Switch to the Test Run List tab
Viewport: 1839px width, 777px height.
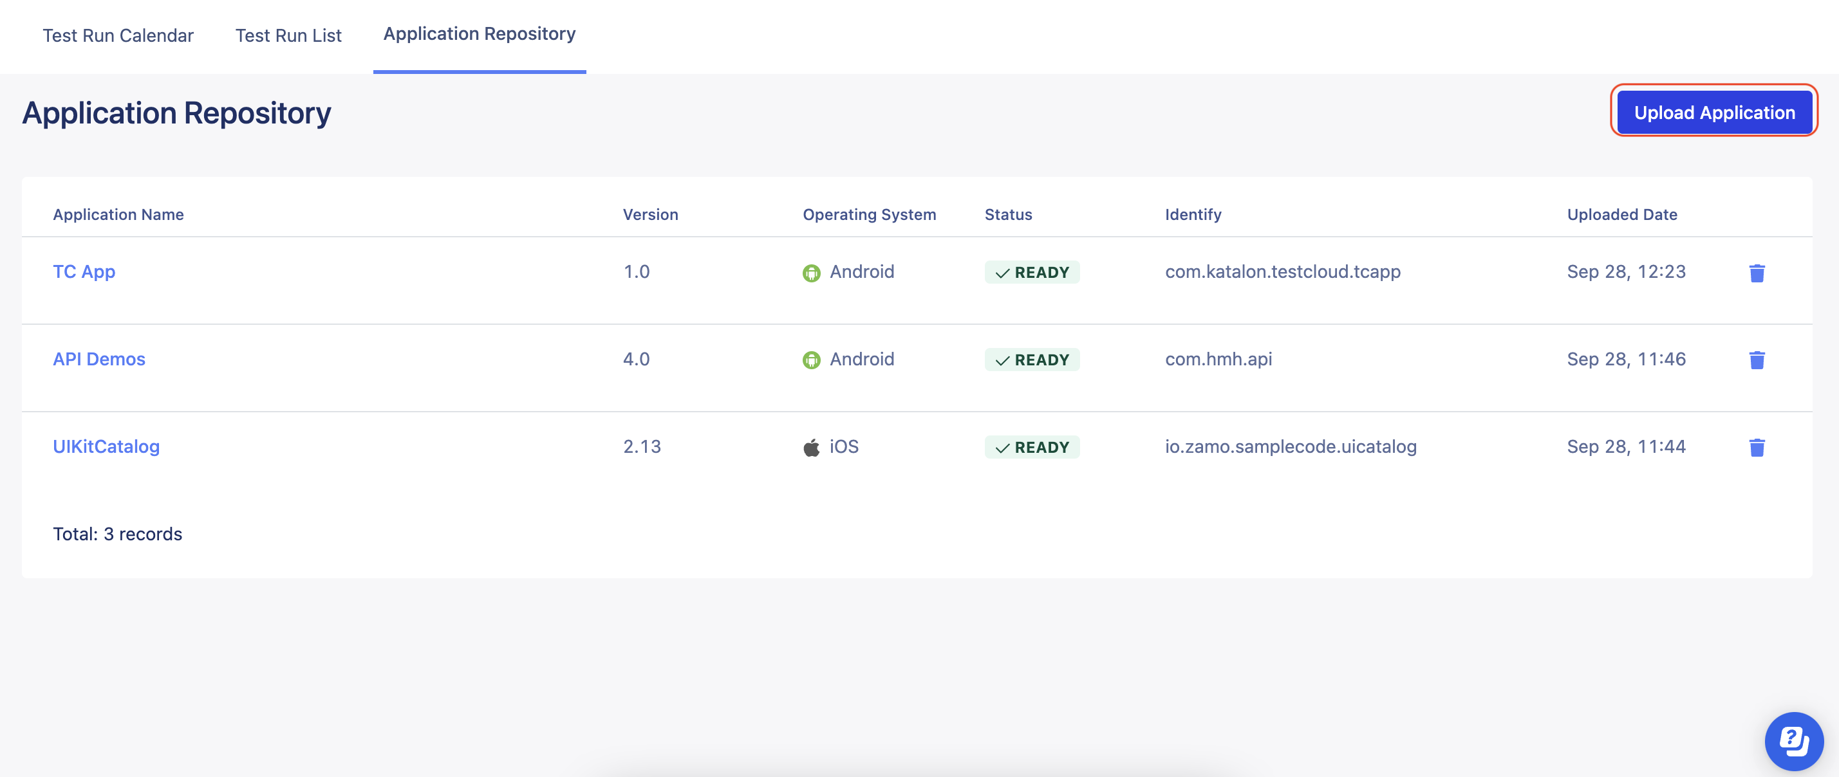click(x=288, y=35)
